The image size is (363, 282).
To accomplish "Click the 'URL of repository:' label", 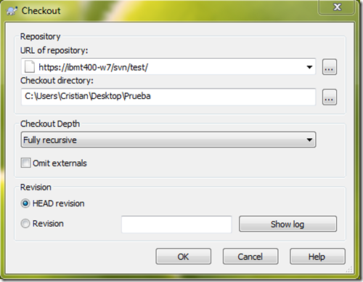I will click(x=54, y=50).
